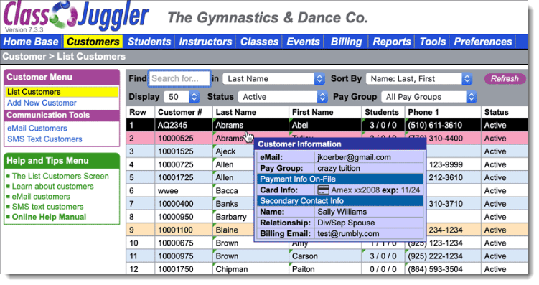Open the Sort By dropdown
The image size is (539, 285).
click(x=418, y=79)
